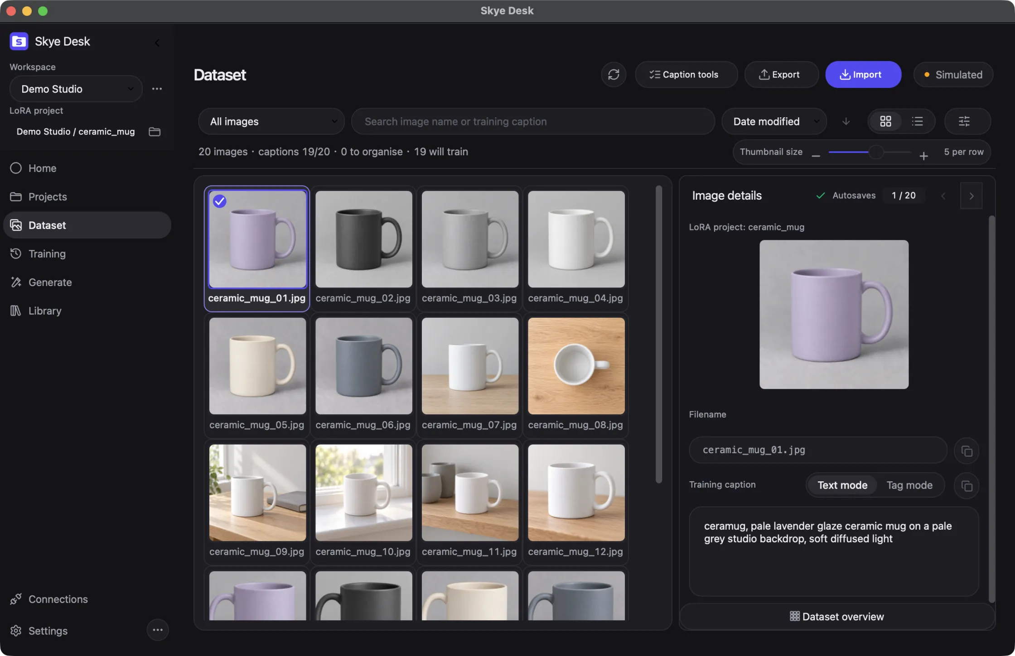Click the image grid vertical scrollbar
Image resolution: width=1015 pixels, height=656 pixels.
point(658,334)
